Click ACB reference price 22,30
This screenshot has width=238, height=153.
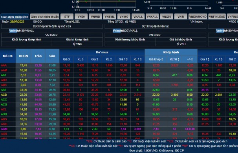tap(24, 95)
